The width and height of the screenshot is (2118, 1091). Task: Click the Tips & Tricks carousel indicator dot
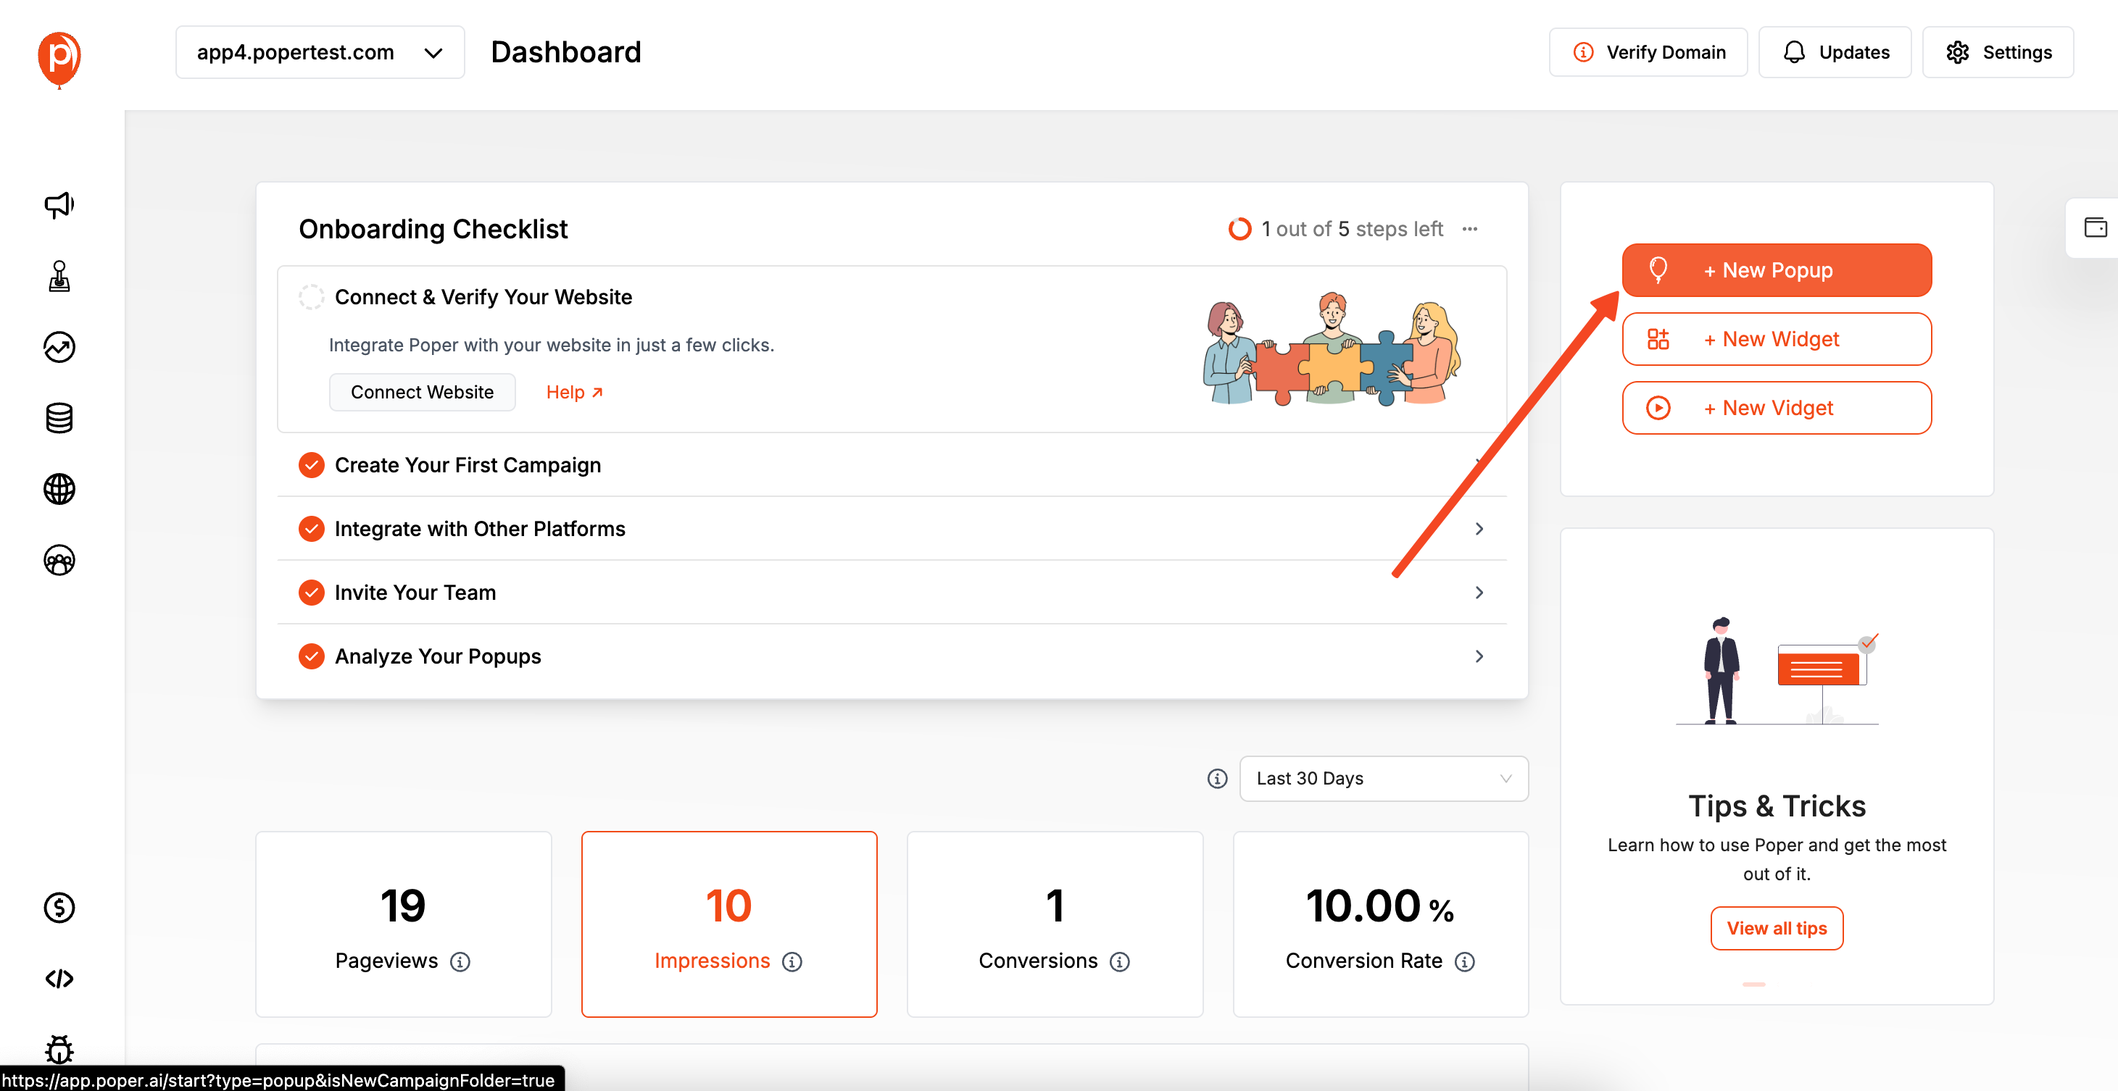click(x=1753, y=983)
